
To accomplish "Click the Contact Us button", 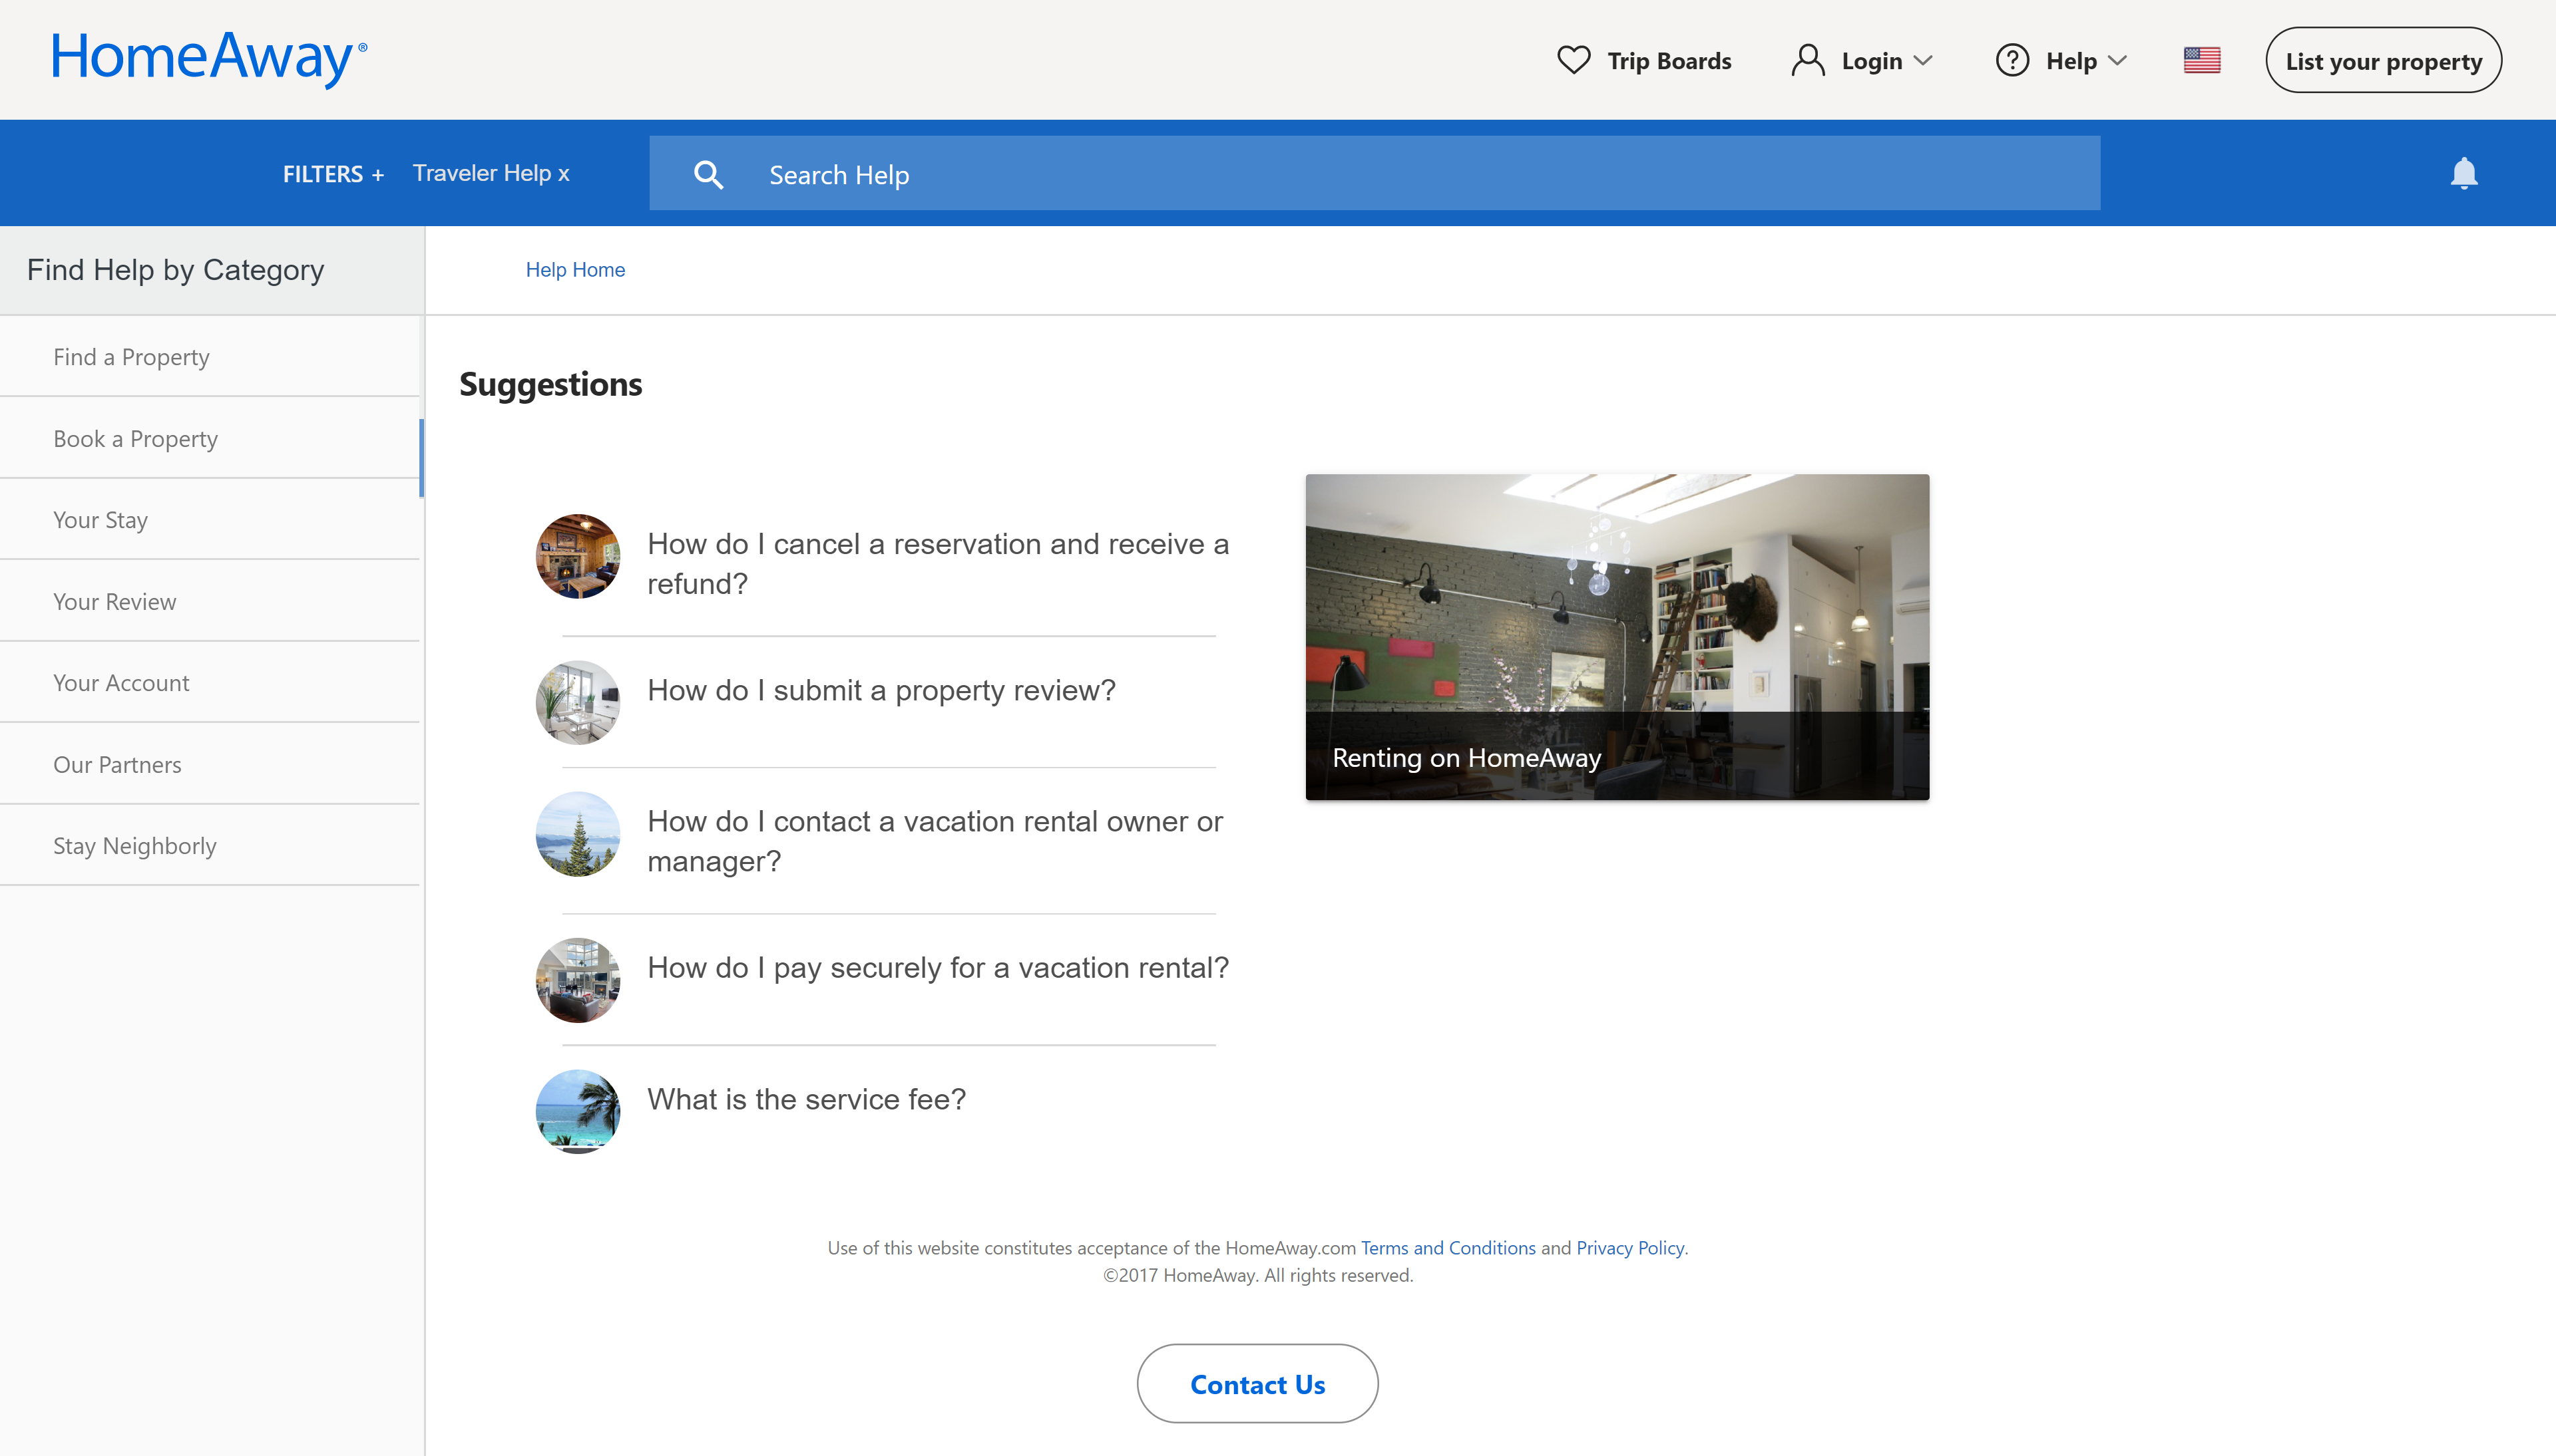I will pos(1257,1384).
